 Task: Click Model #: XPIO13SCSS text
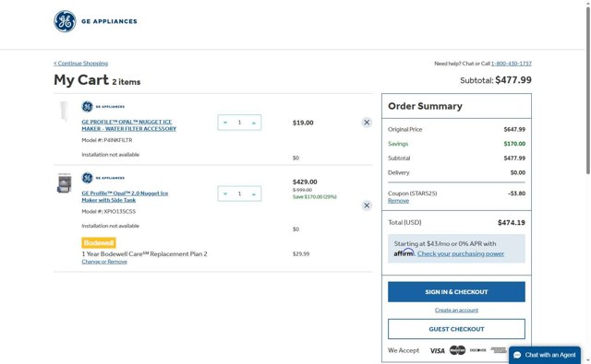pos(109,212)
